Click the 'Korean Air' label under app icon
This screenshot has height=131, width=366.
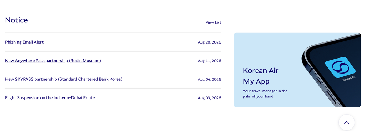coord(349,78)
